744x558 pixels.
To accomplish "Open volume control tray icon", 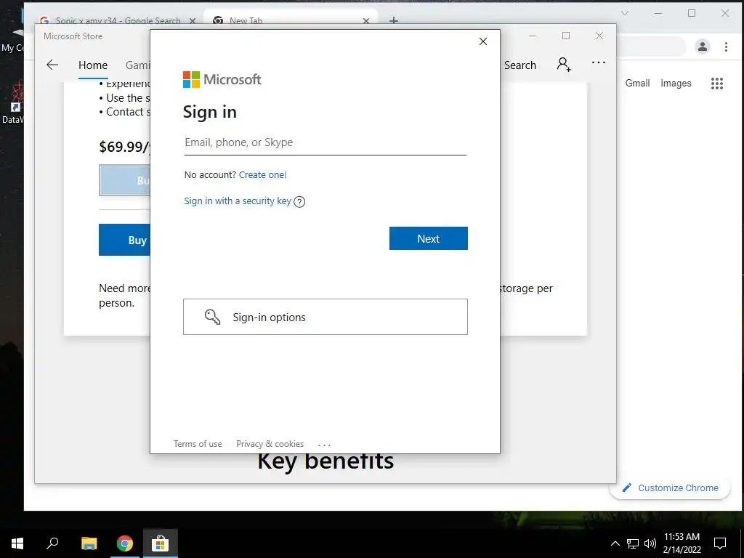I will 650,543.
